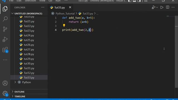
Task: Open the Edit menu
Action: coord(19,1)
